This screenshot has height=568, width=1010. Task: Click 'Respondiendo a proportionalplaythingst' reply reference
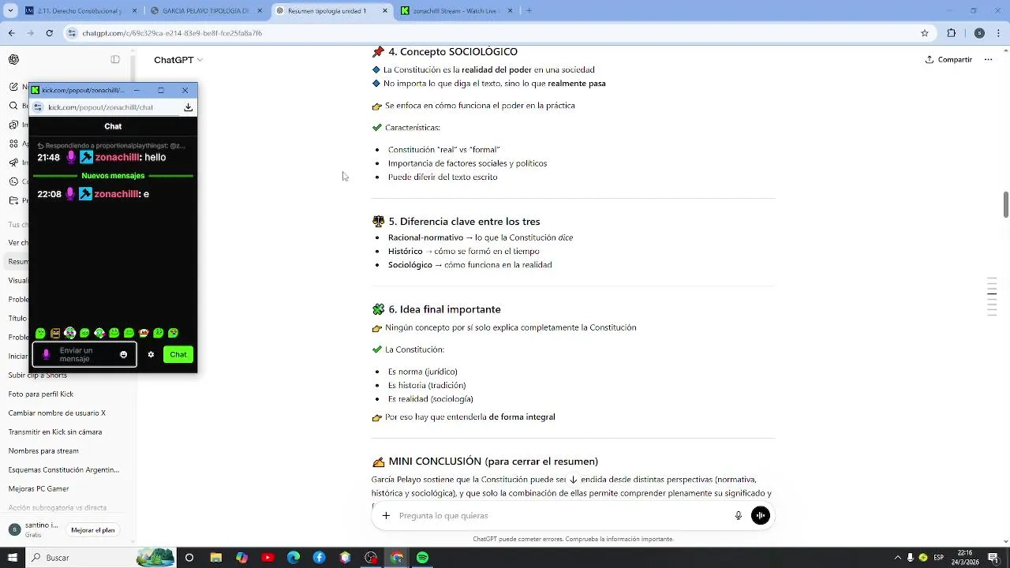pos(111,146)
